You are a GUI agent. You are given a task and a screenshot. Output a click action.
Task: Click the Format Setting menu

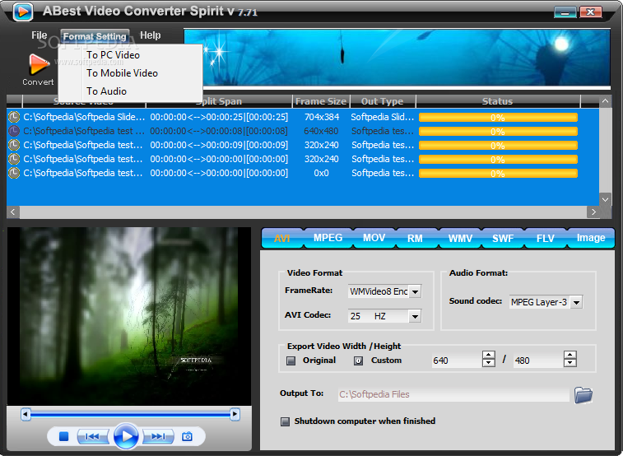coord(95,36)
